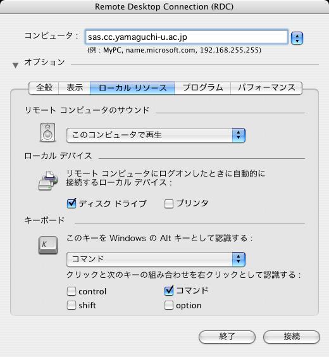The image size is (329, 357).
Task: Click the speaker sound icon
Action: (x=48, y=132)
